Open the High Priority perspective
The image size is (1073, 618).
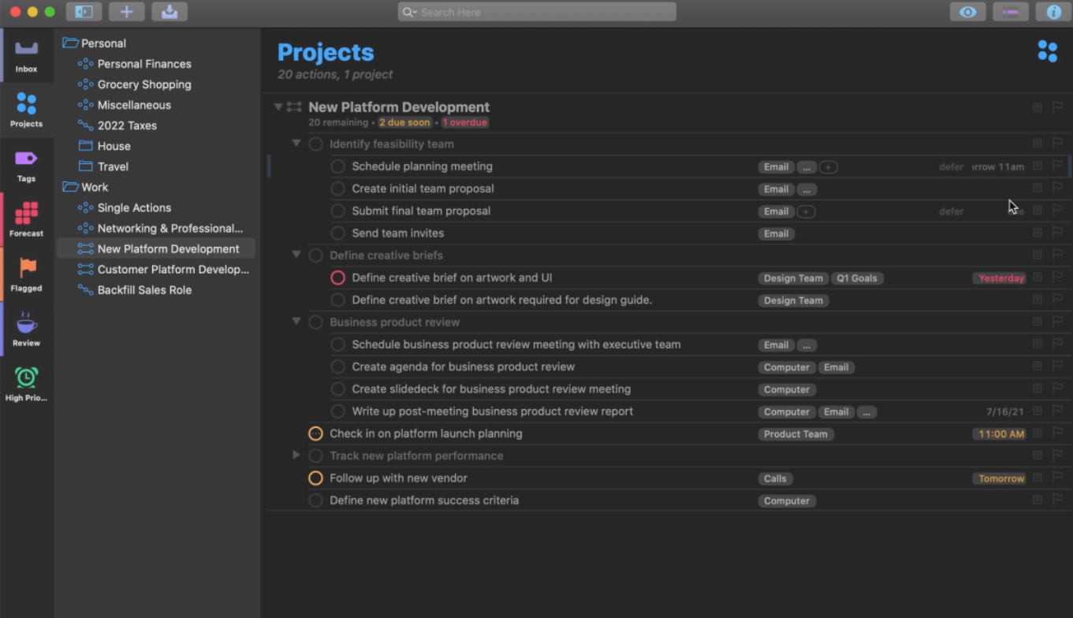(x=27, y=384)
